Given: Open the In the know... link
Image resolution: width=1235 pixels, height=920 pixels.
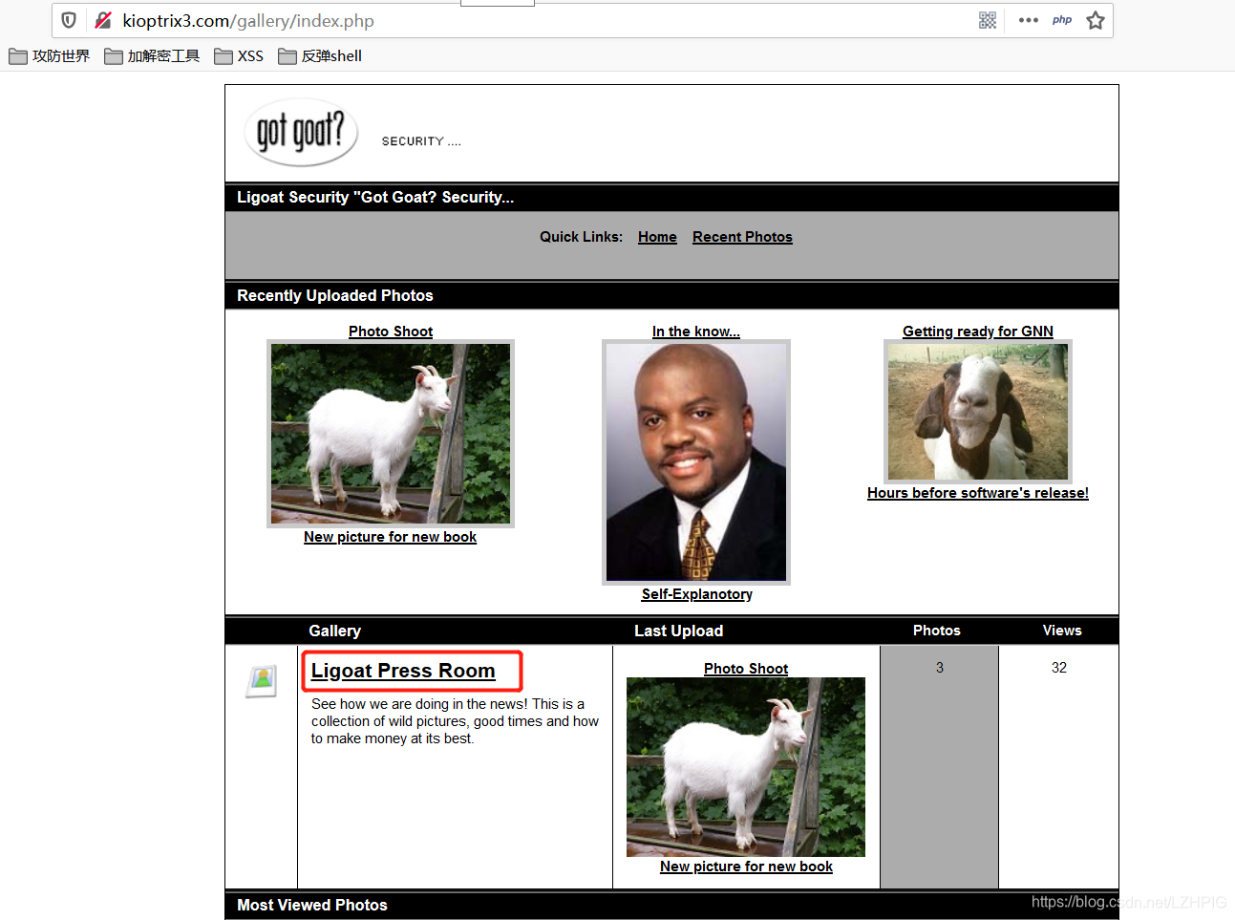Looking at the screenshot, I should tap(696, 331).
